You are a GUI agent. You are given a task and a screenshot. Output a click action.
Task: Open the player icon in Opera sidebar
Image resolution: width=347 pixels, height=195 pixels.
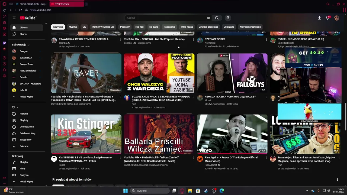4,58
